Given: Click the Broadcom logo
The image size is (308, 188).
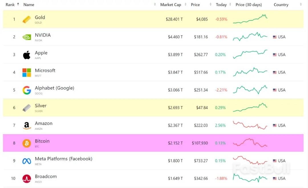Looking at the screenshot, I should coord(26,178).
